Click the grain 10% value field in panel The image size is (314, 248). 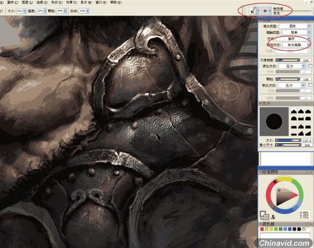(x=306, y=79)
